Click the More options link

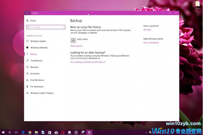coord(77,46)
